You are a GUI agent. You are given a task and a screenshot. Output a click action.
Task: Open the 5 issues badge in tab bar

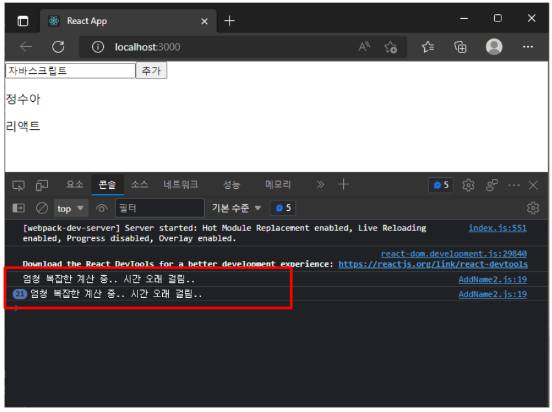[440, 185]
